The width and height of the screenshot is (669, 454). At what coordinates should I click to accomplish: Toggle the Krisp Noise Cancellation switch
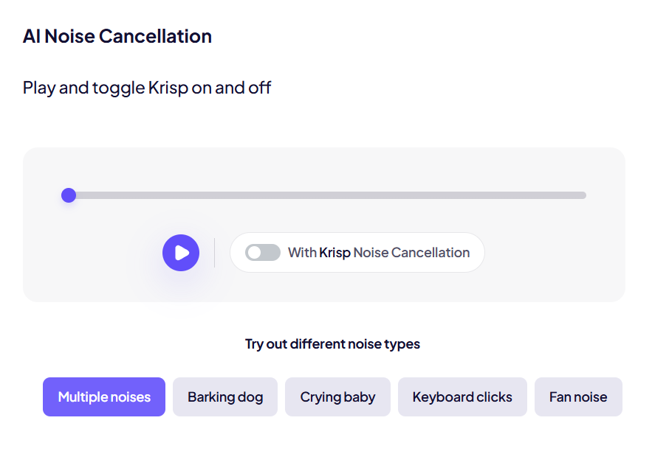pyautogui.click(x=263, y=253)
